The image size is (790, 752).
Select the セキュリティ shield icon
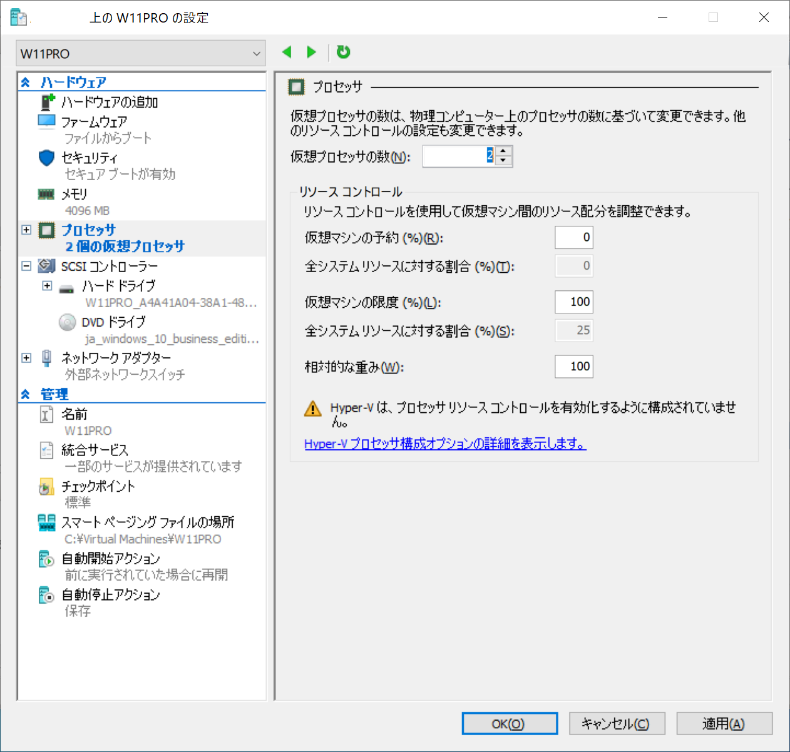click(x=47, y=158)
